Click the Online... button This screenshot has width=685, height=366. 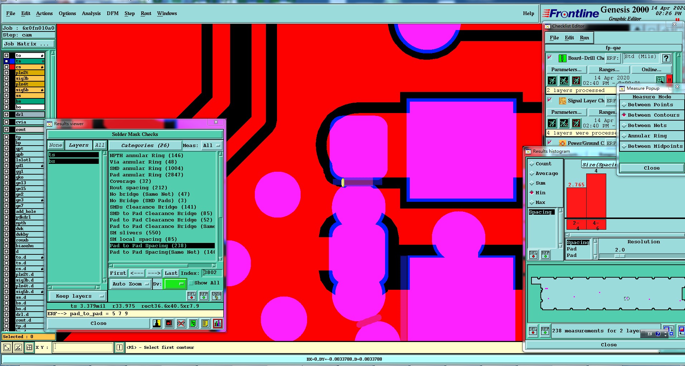coord(651,70)
